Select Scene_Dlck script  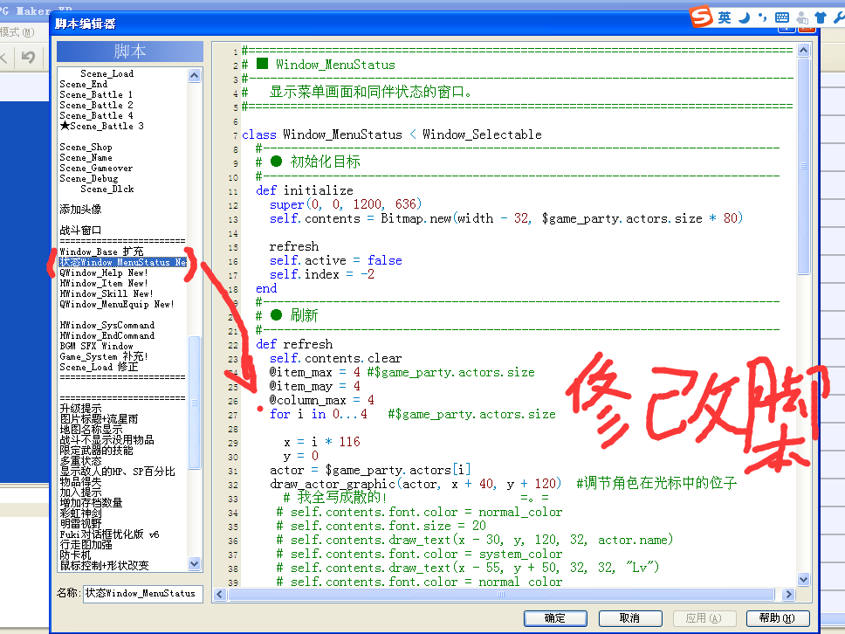pyautogui.click(x=106, y=190)
